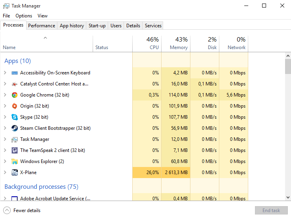Viewport: 291px width, 220px height.
Task: Expand the Catalyst Control Center row
Action: pos(5,84)
